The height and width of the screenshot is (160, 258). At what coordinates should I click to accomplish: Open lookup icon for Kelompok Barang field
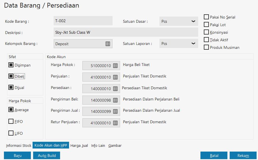point(108,44)
